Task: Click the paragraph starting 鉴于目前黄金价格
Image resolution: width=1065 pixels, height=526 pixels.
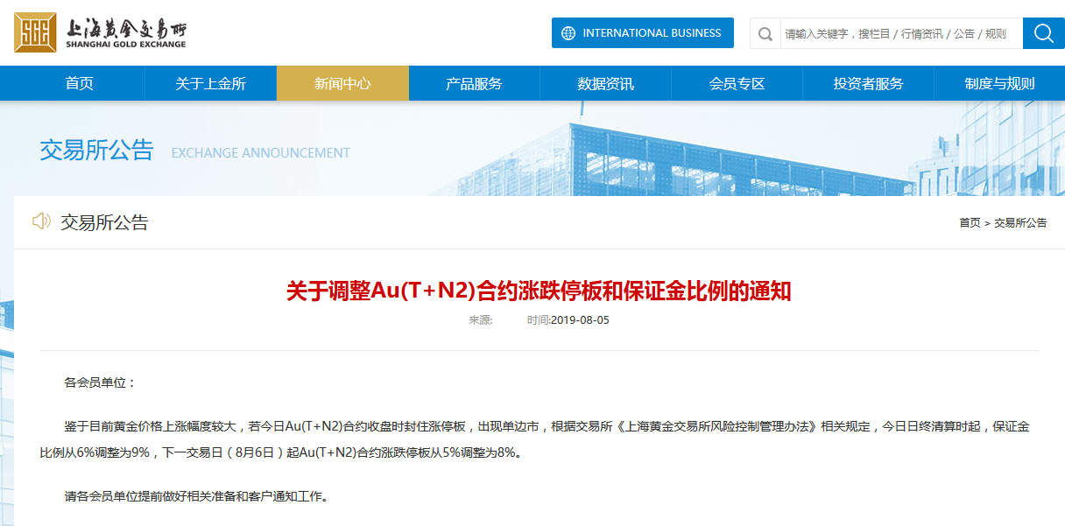Action: click(x=535, y=439)
